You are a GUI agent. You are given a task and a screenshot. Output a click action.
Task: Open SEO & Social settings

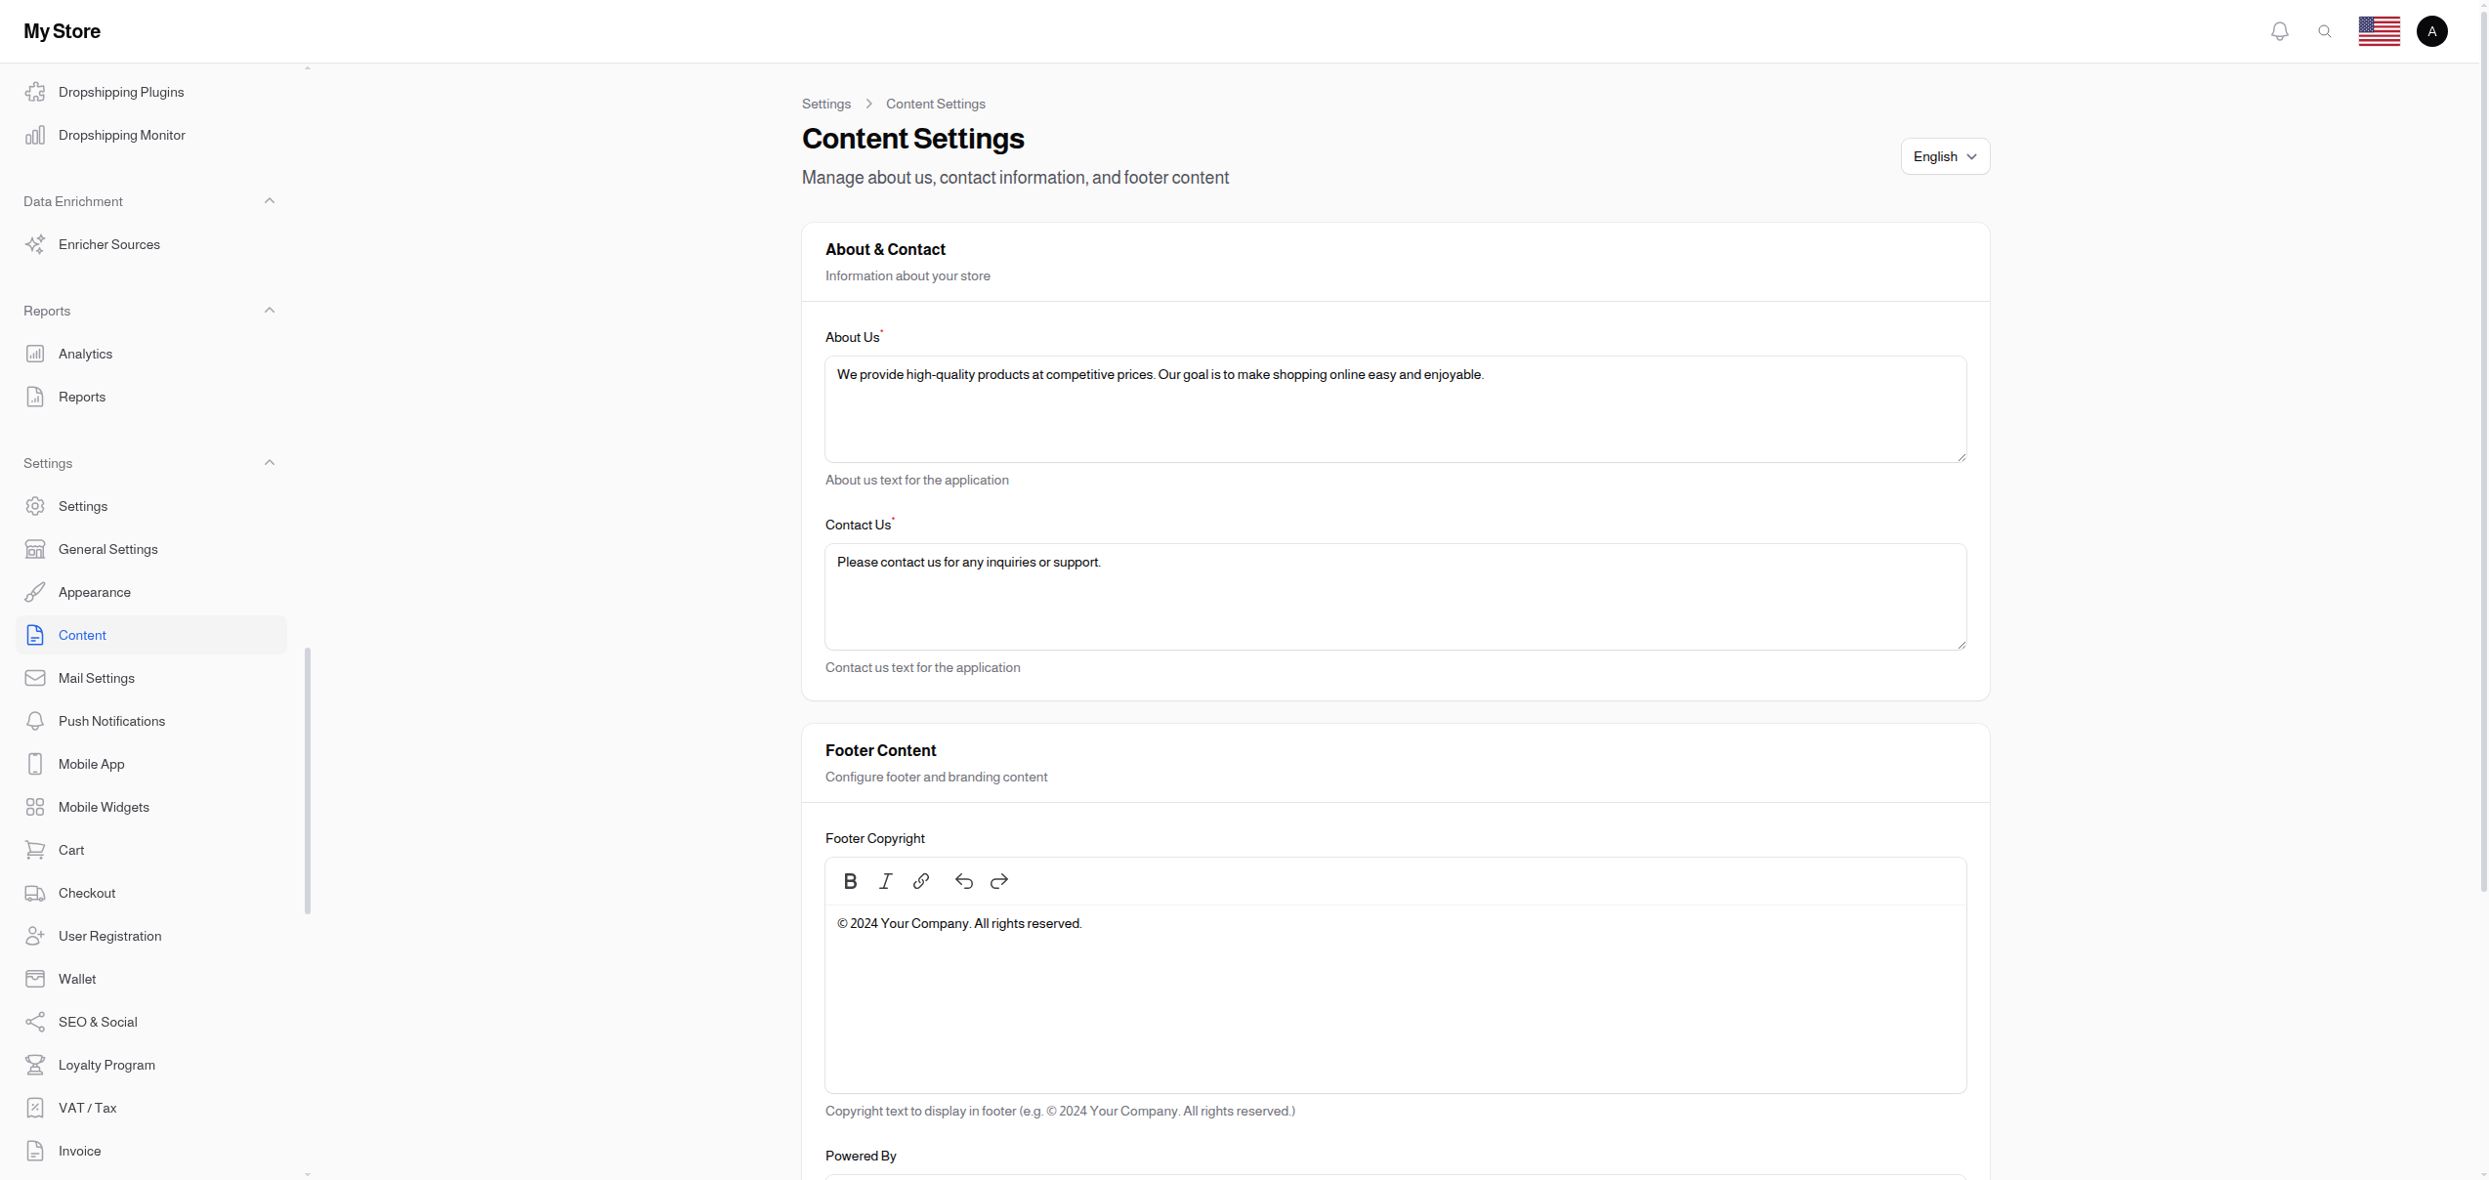click(x=98, y=1022)
